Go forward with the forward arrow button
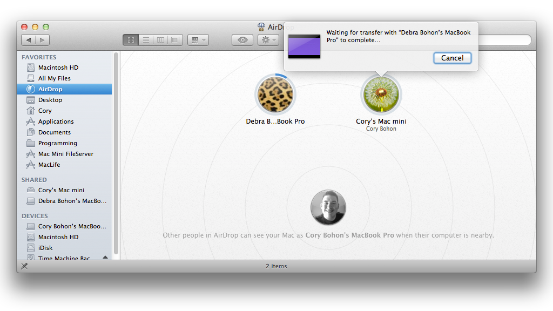Viewport: 553px width, 311px height. tap(42, 40)
